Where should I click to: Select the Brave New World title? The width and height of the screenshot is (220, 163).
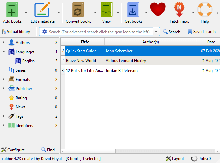[81, 61]
